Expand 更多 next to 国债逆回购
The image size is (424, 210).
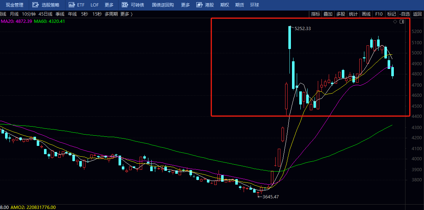[x=185, y=5]
